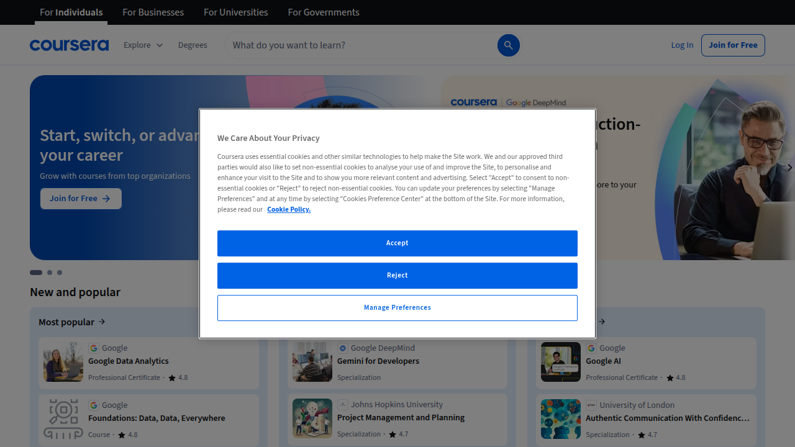Screen dimensions: 795x447
Task: Open the Gemini for Developers title
Action: coord(378,361)
